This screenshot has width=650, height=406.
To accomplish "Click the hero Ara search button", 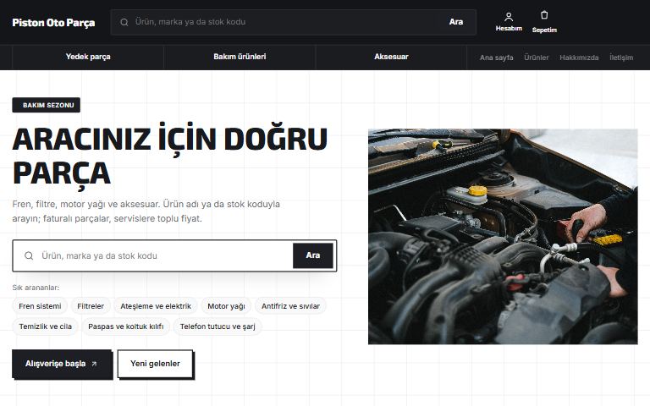I will [x=313, y=255].
